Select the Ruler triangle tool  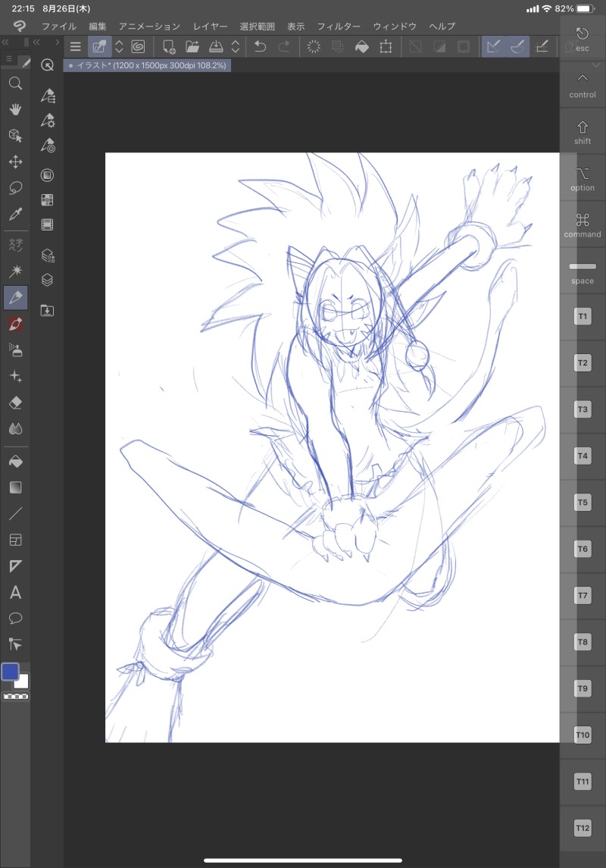coord(15,566)
